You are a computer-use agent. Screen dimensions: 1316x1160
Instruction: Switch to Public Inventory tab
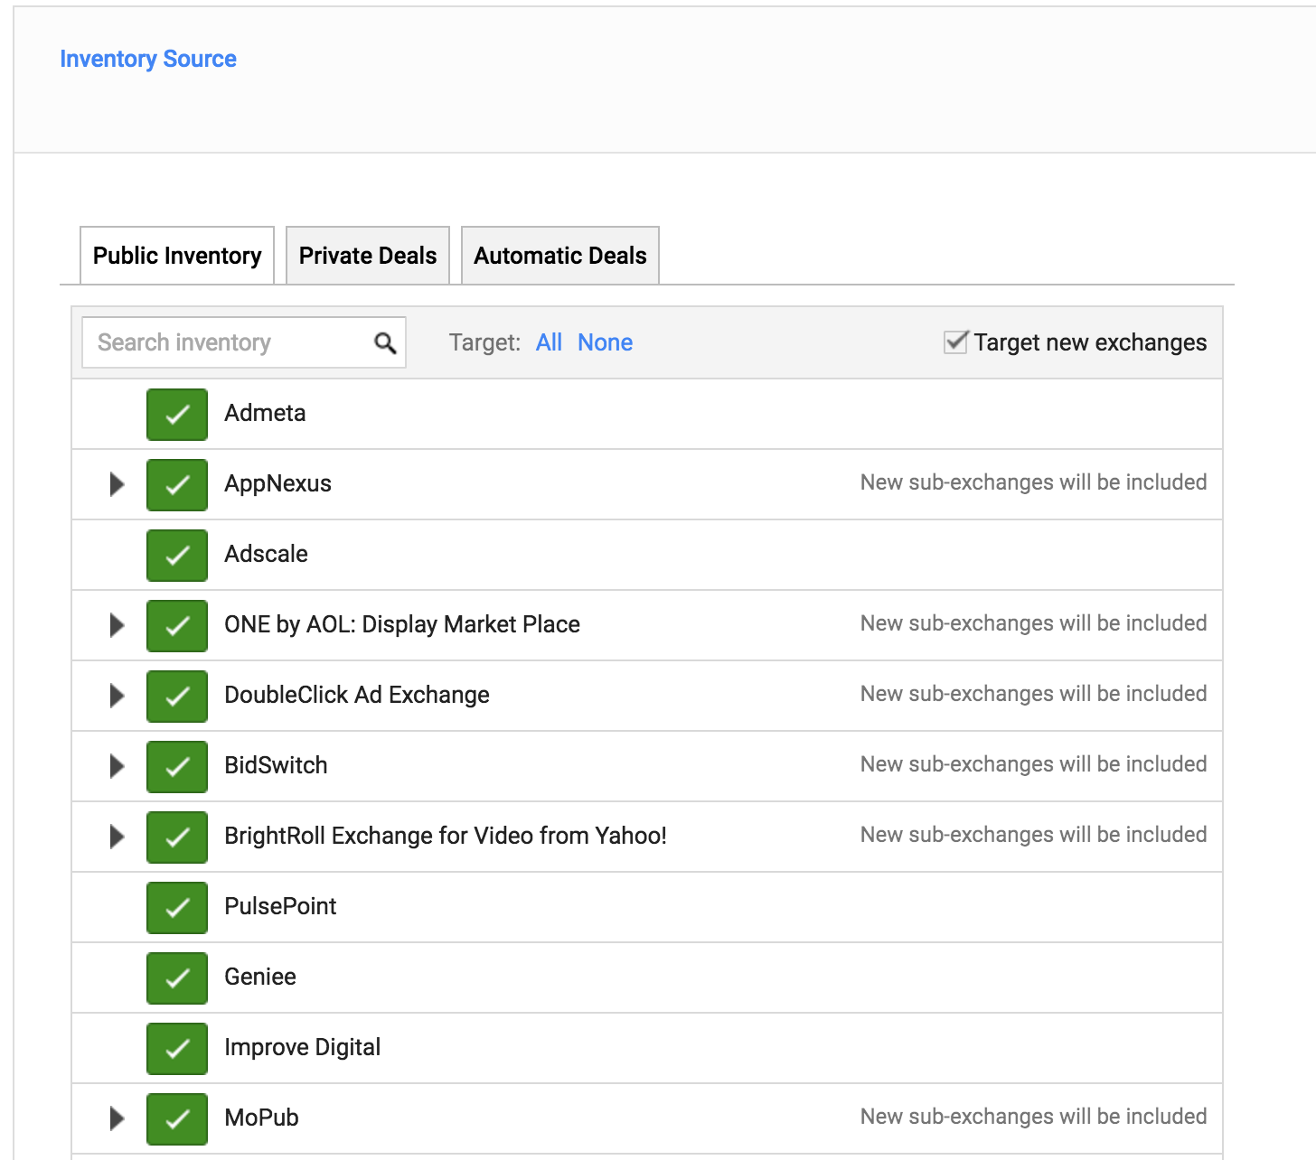click(177, 256)
